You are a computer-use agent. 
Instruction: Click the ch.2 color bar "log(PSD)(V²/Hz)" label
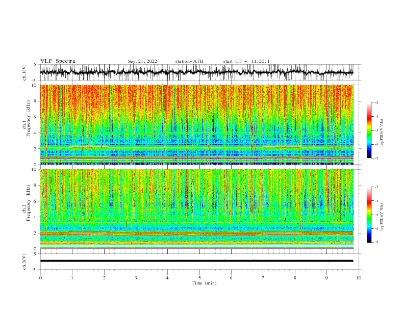382,217
